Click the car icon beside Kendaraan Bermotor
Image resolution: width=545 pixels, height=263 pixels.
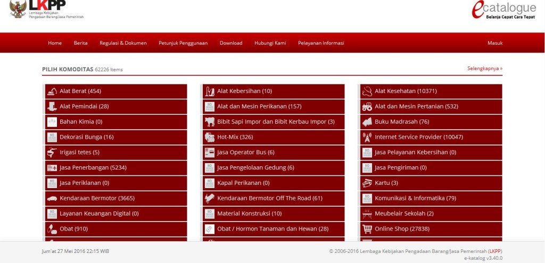52,199
